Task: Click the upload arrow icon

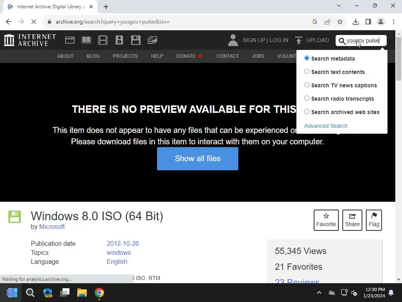Action: tap(298, 41)
